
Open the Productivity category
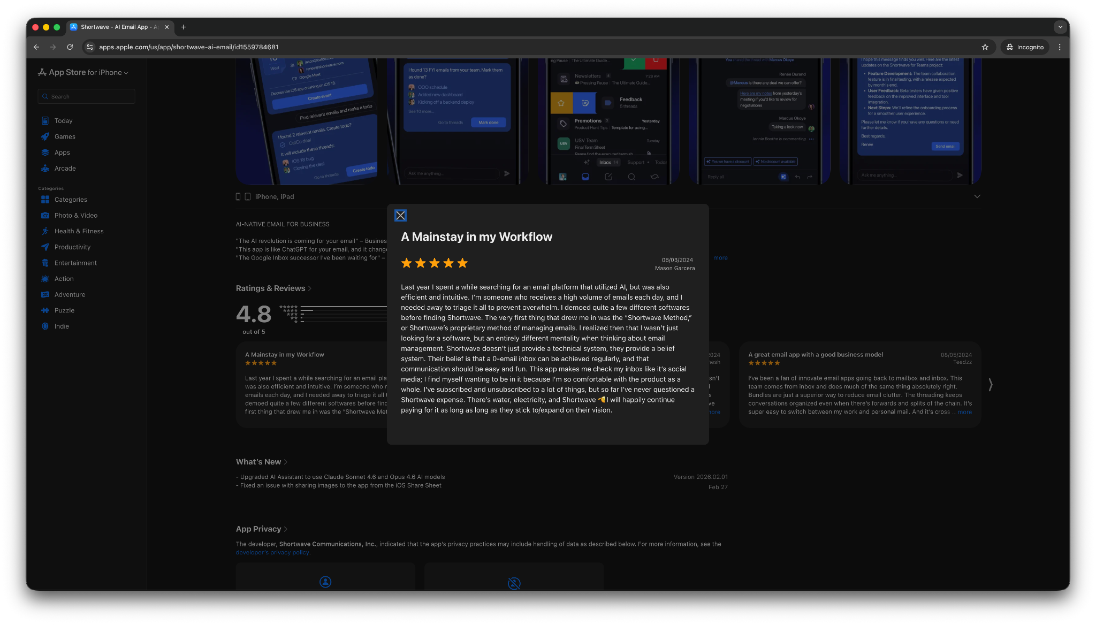[x=72, y=247]
